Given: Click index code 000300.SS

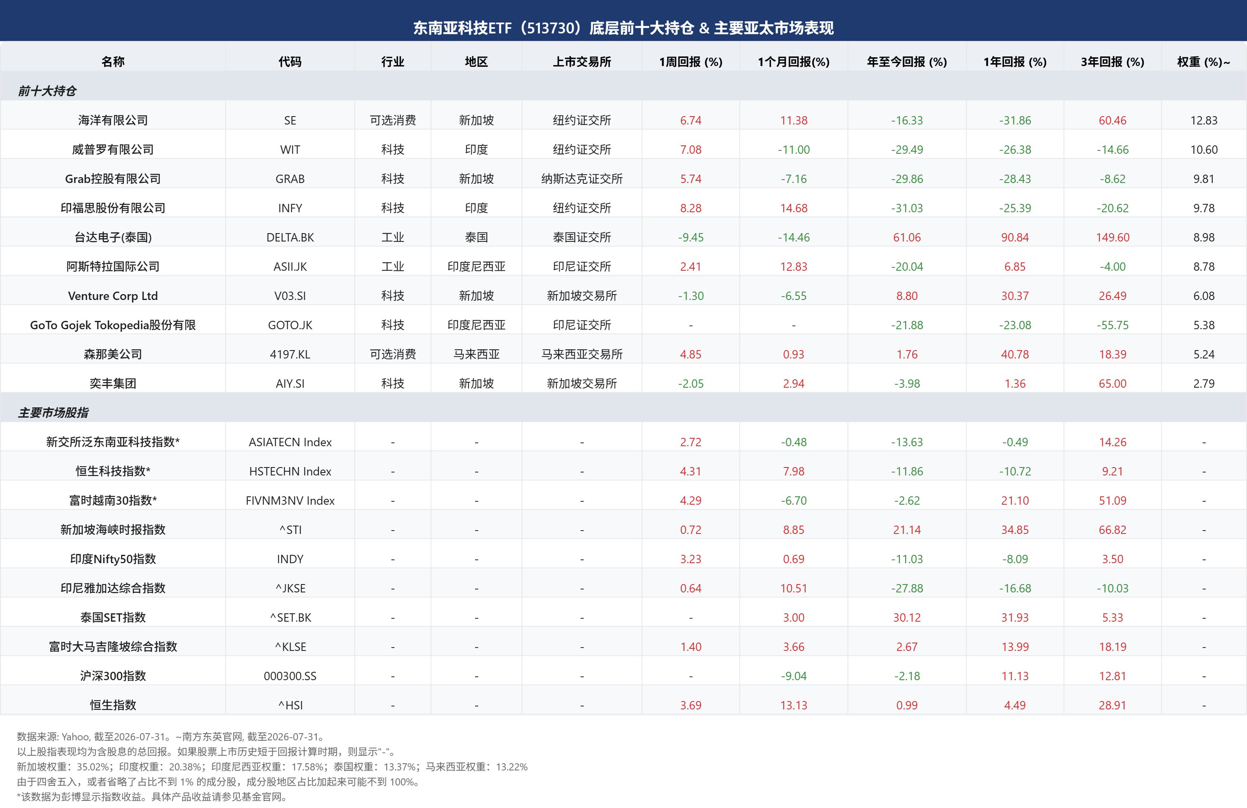Looking at the screenshot, I should (290, 676).
